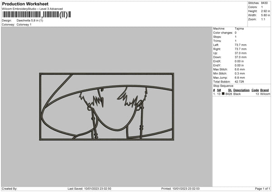272x192 pixels.
Task: Select the 'Colorway 1' value
Action: (x=24, y=24)
